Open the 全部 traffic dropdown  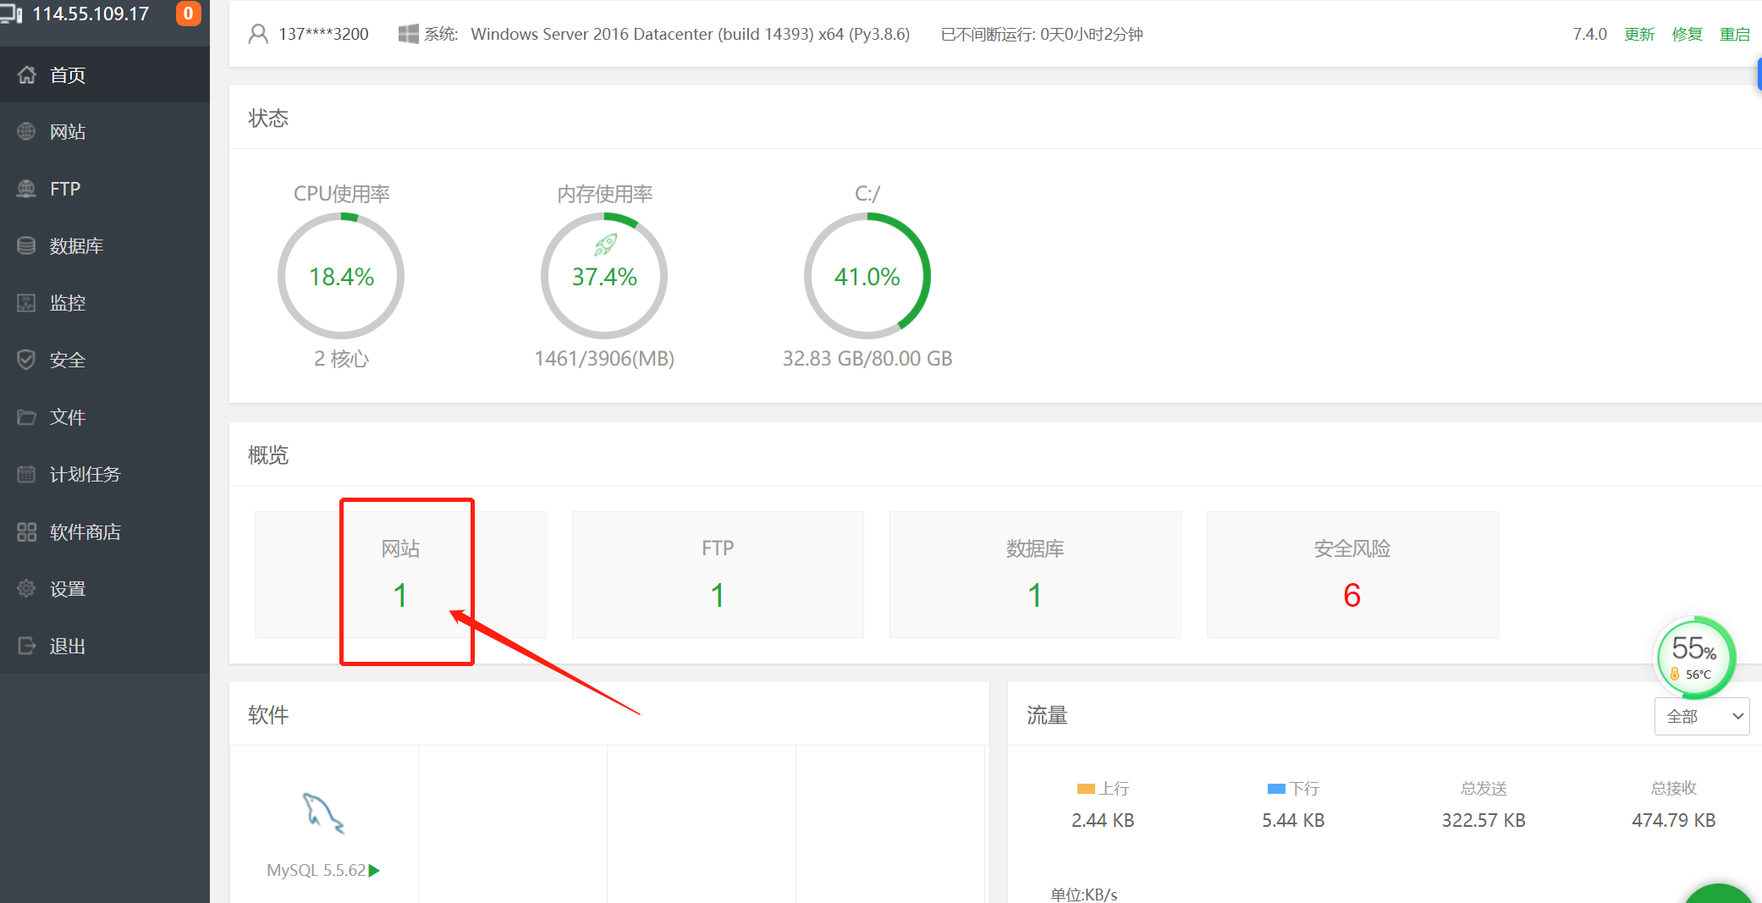tap(1702, 716)
